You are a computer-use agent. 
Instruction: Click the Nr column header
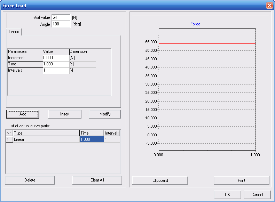pyautogui.click(x=9, y=133)
